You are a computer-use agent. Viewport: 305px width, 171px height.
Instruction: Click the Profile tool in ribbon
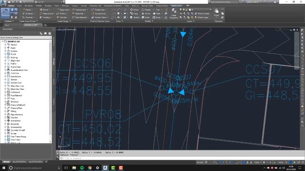click(62, 14)
